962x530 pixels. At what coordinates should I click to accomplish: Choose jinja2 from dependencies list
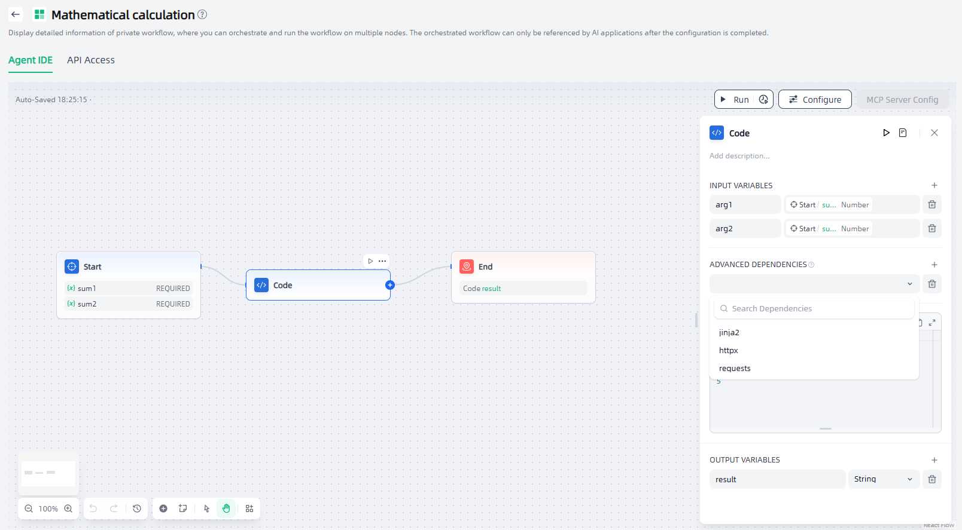(729, 333)
